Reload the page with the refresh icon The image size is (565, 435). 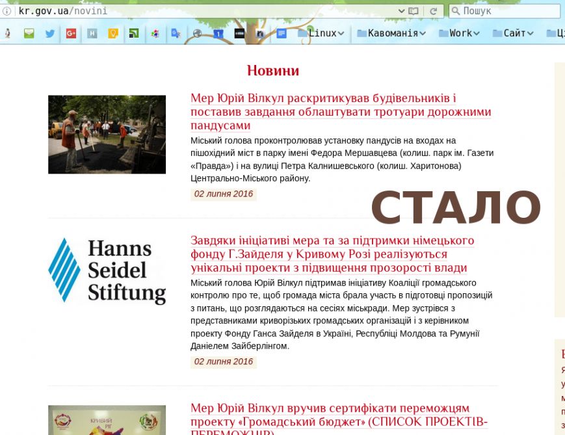434,11
